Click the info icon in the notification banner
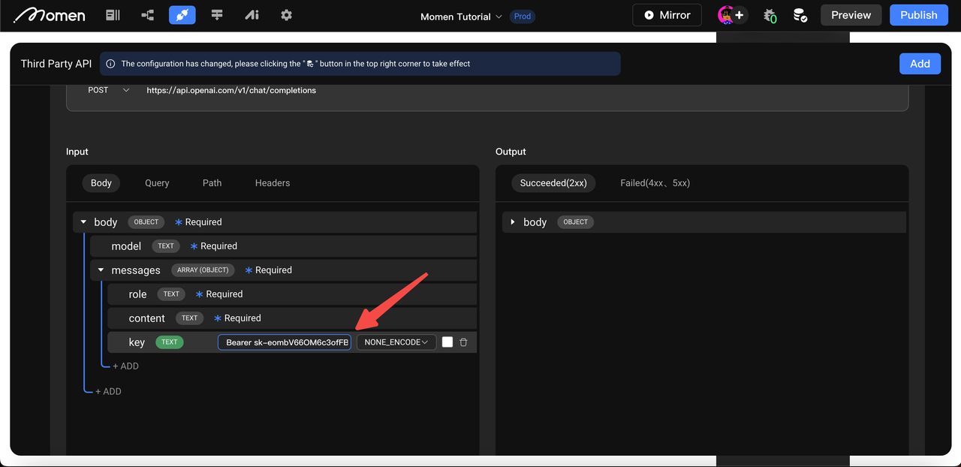This screenshot has height=467, width=961. point(110,64)
